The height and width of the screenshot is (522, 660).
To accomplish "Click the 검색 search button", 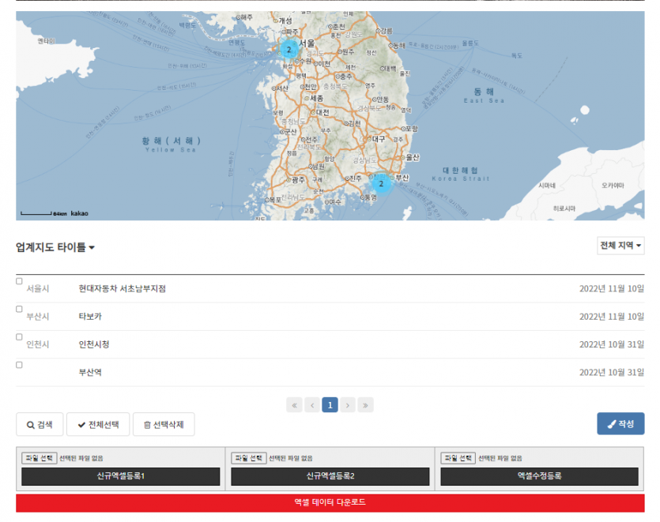I will tap(40, 424).
